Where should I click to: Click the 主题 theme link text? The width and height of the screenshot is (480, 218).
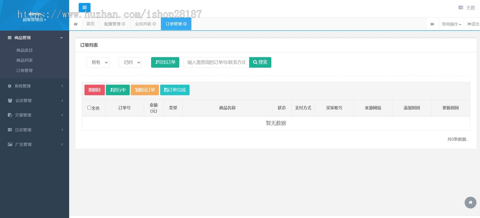click(x=470, y=8)
